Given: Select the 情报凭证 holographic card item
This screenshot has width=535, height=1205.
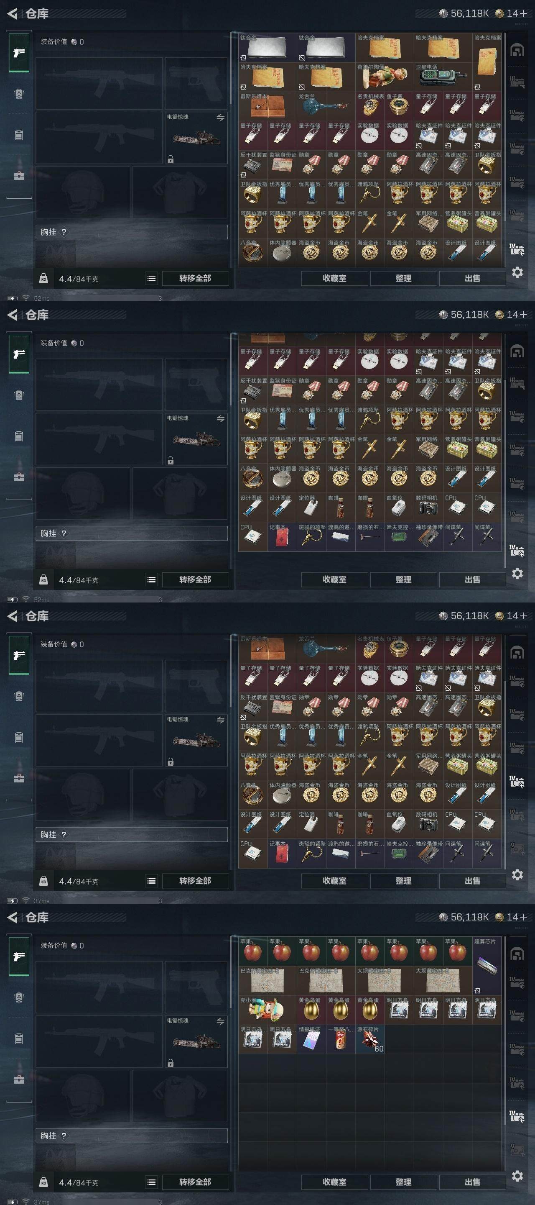Looking at the screenshot, I should 311,1039.
